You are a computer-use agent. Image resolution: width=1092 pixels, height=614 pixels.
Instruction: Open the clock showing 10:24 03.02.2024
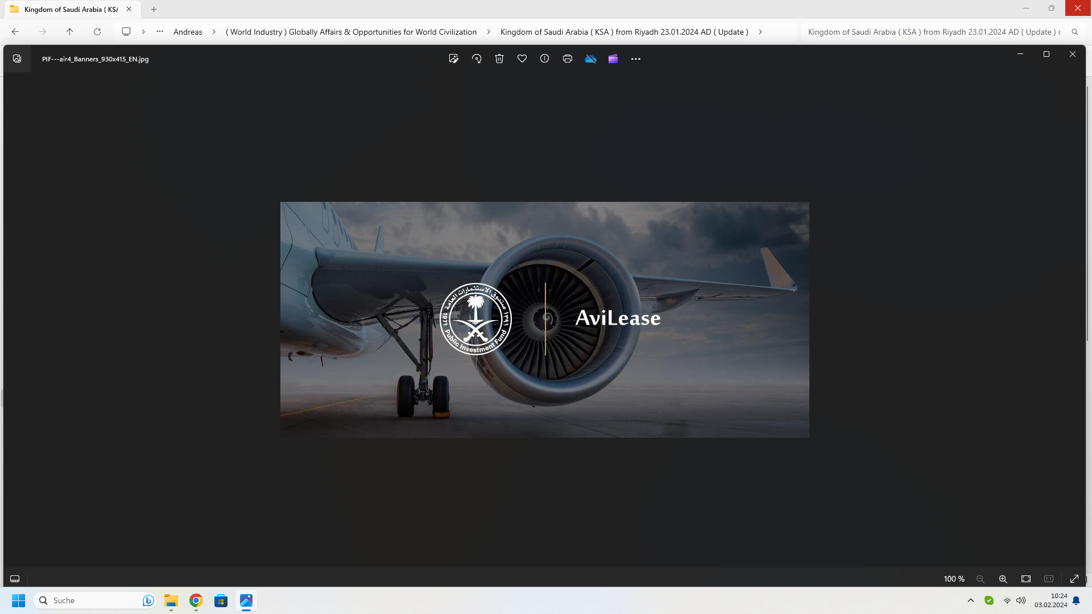[1050, 600]
